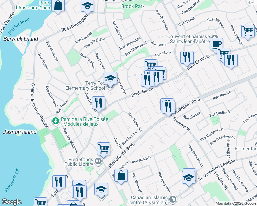Select the Rue Cedarcrest street label
Screen dimensions: 257x206
(212, 135)
